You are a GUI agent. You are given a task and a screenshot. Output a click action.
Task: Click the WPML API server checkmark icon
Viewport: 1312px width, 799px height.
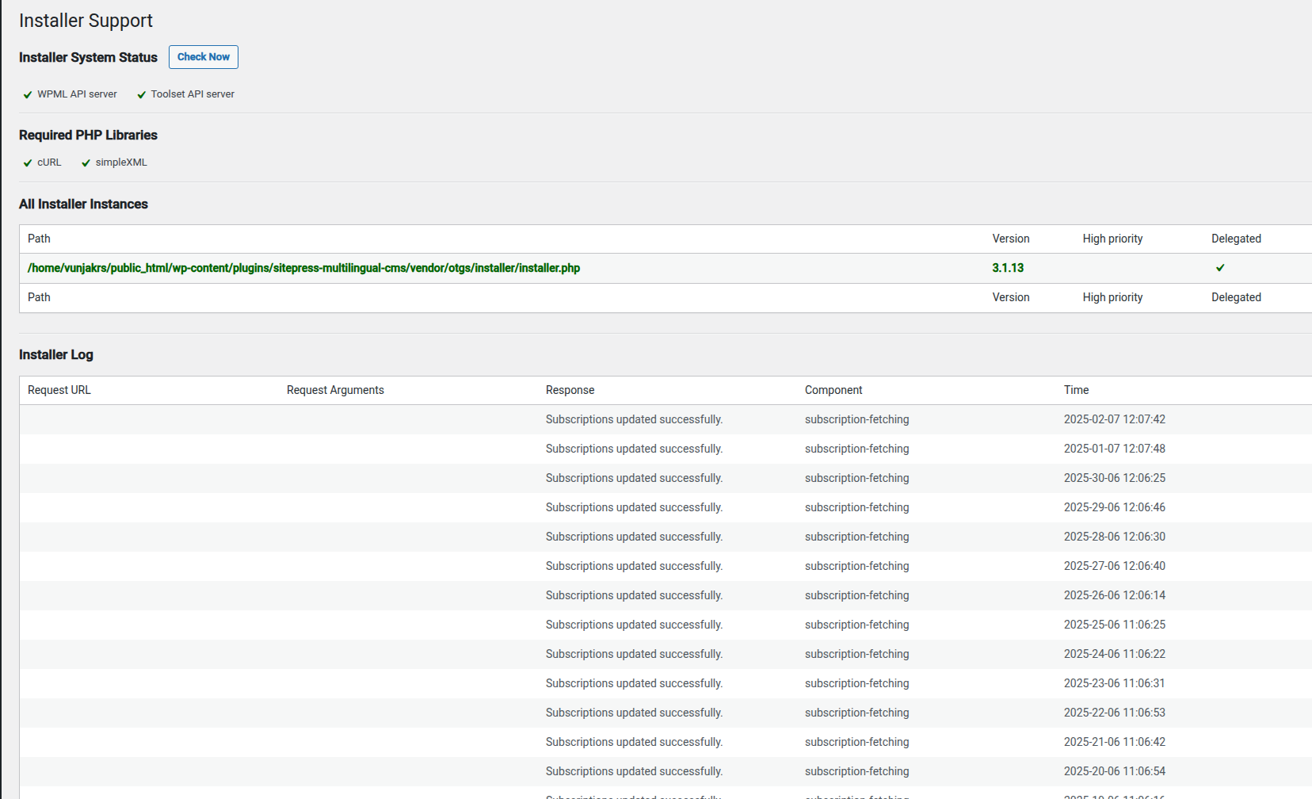coord(28,94)
